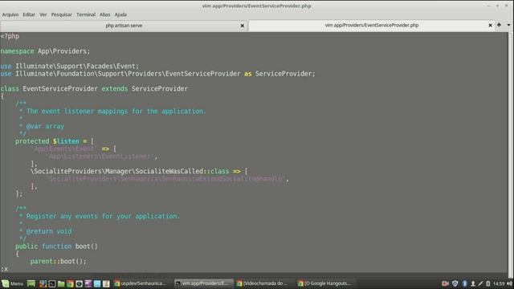Check the battery status tray icon
Image resolution: width=514 pixels, height=289 pixels.
click(488, 283)
